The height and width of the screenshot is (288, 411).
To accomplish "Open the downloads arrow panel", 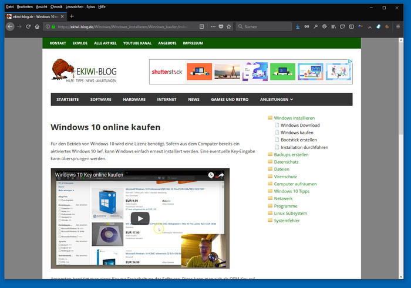I will tap(298, 26).
